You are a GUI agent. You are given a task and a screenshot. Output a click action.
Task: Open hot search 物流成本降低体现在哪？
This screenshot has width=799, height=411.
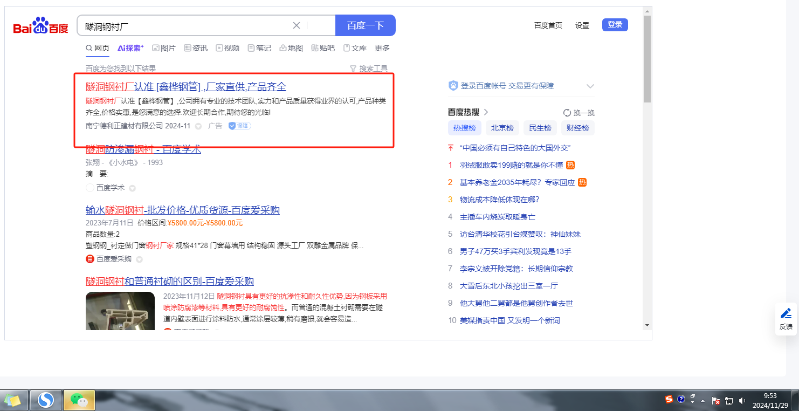[499, 200]
